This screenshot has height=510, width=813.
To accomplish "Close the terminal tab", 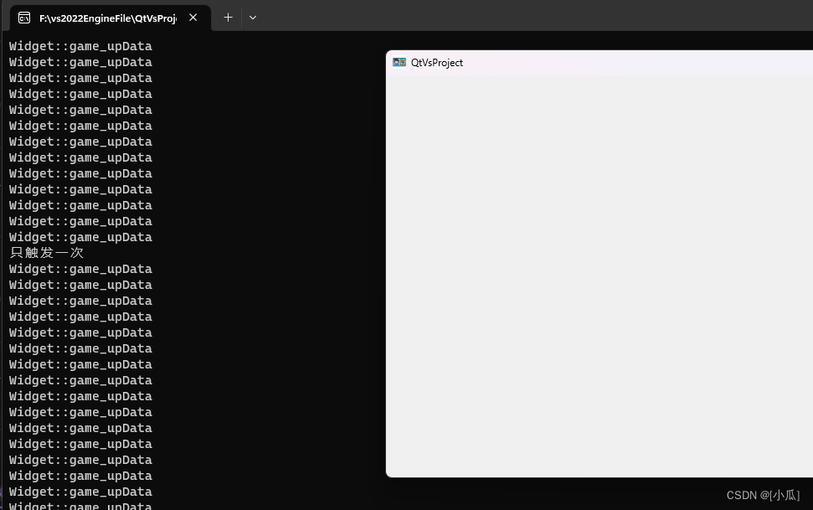I will tap(193, 18).
